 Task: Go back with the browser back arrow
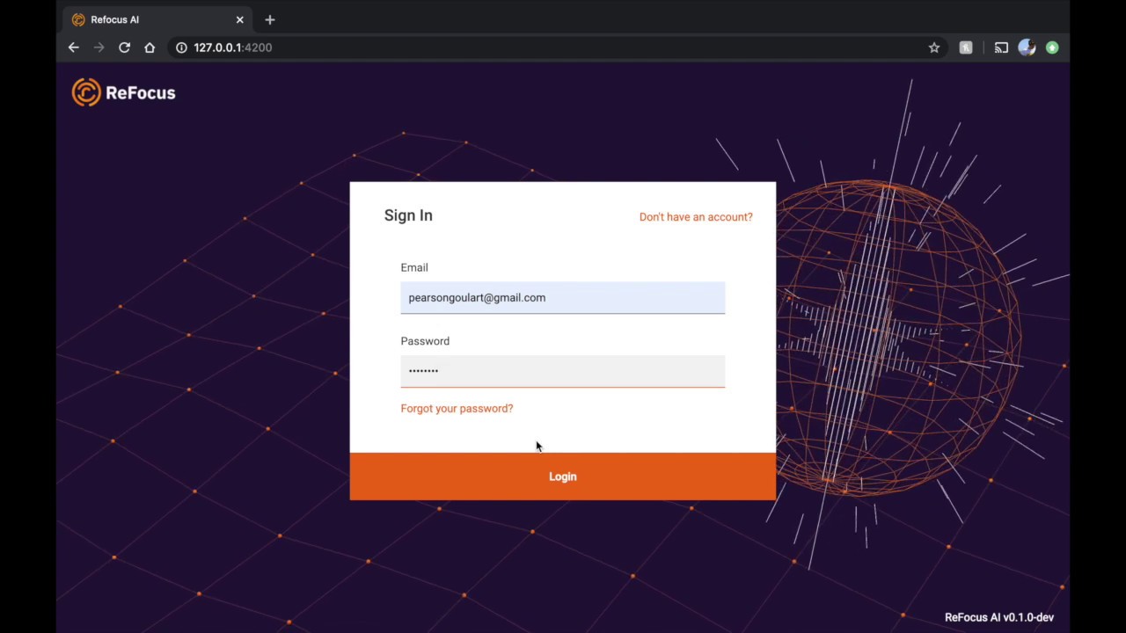click(x=74, y=47)
